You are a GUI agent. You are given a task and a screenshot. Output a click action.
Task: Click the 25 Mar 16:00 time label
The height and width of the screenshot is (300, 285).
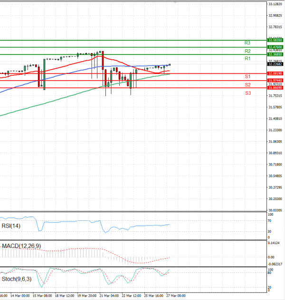coord(153,296)
